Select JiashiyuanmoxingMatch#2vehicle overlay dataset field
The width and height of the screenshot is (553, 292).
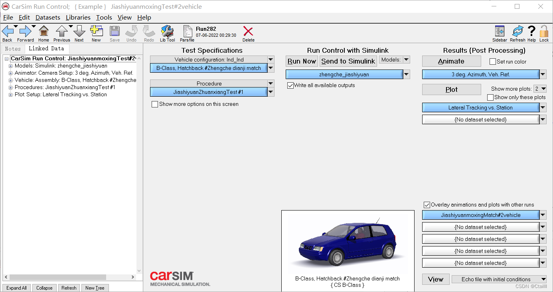click(480, 215)
